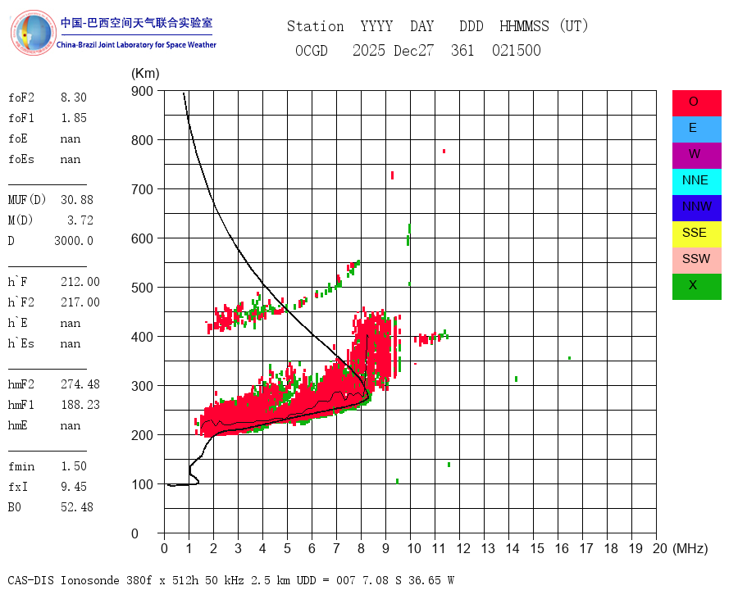Click the HHMMSS header label
This screenshot has height=590, width=738.
524,26
